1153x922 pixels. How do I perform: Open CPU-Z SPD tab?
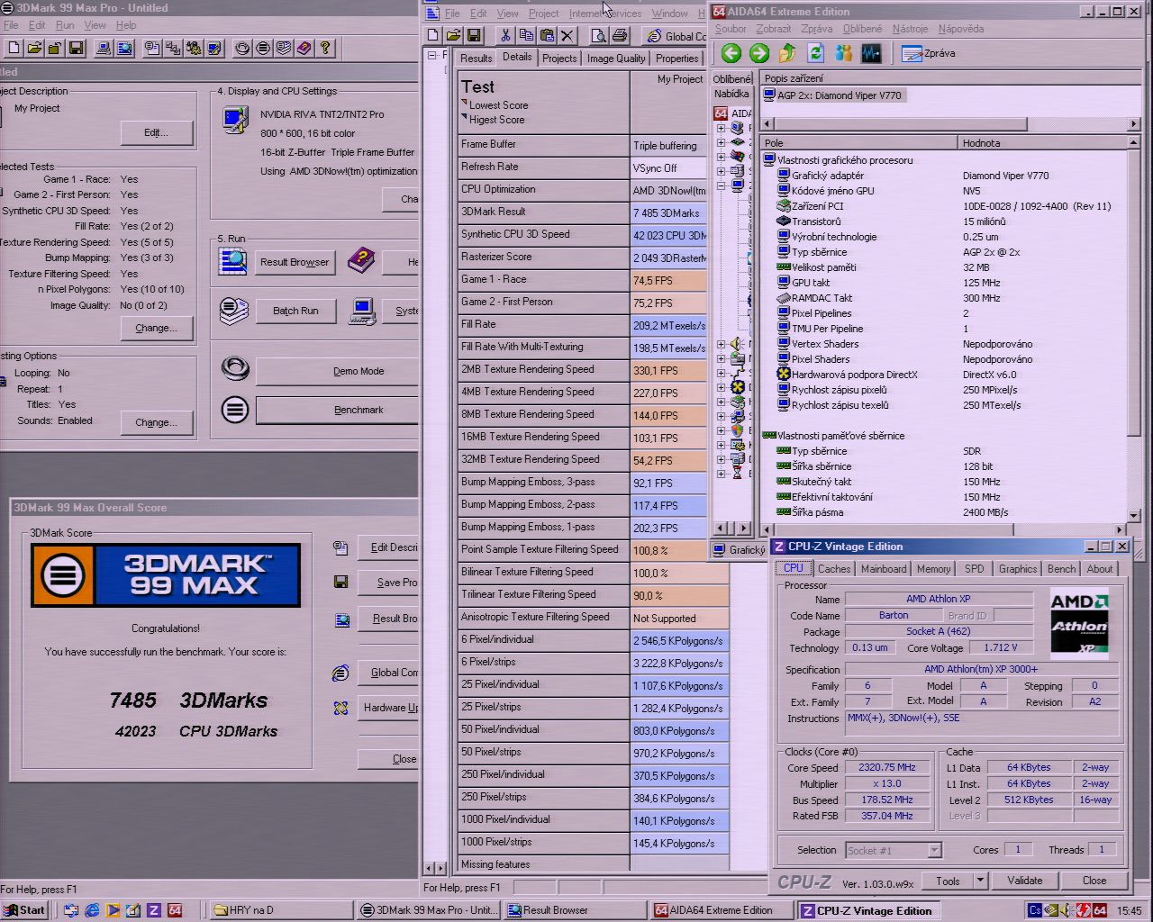tap(974, 569)
